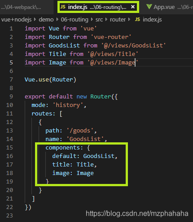Viewport: 193px width, 222px height.
Task: Expand the breadcrumb arrow after src
Action: click(x=106, y=19)
